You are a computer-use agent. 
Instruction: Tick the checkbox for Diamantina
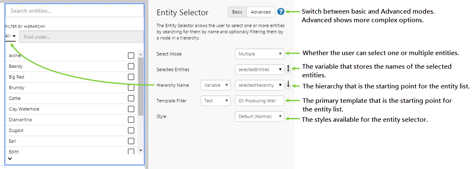point(131,120)
